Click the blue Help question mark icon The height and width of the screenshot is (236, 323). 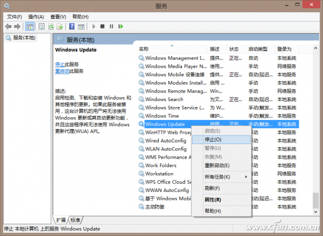tap(72, 26)
